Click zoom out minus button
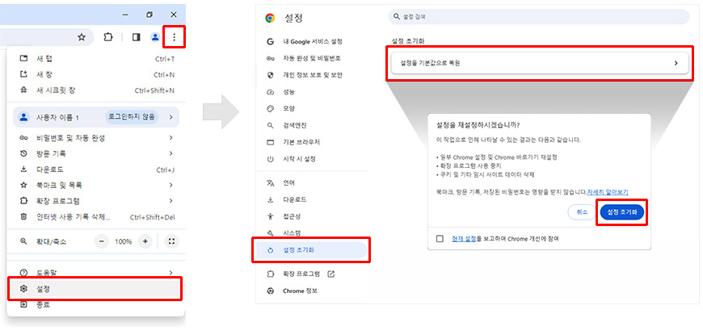The width and height of the screenshot is (703, 331). 102,241
